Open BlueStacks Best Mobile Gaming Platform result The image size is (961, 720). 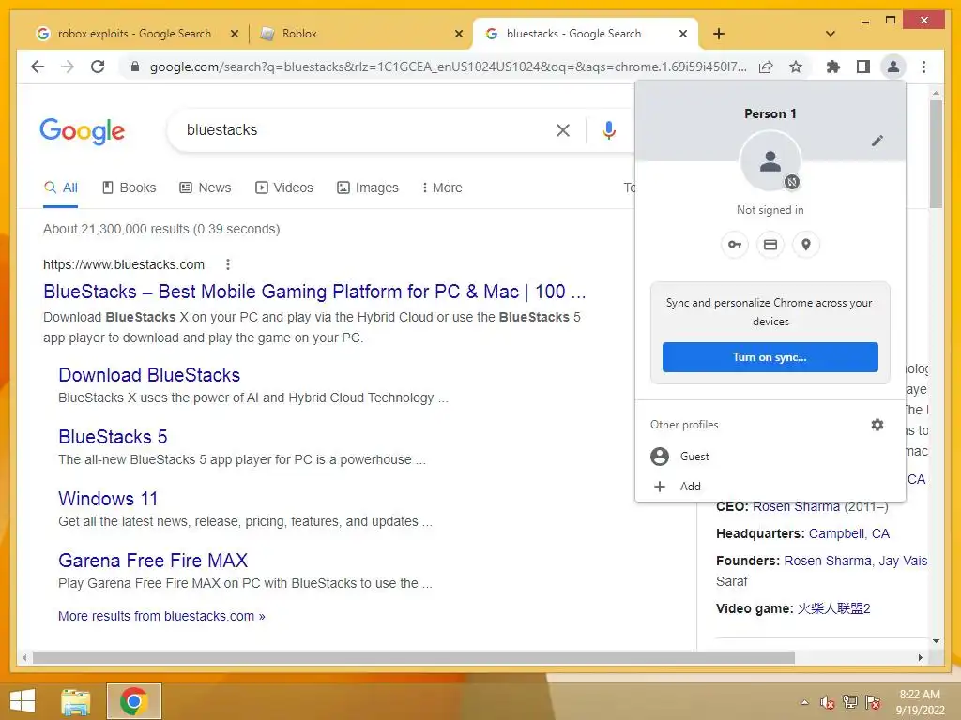point(314,292)
